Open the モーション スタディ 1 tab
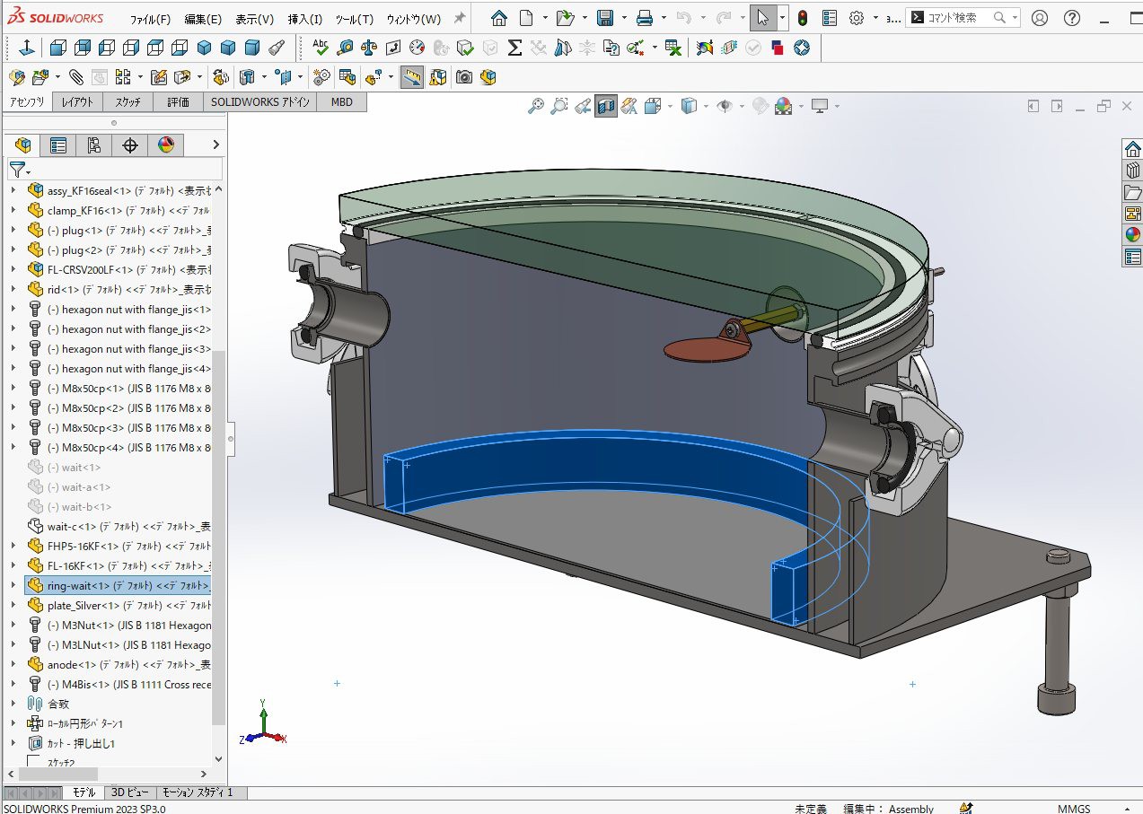 (197, 792)
